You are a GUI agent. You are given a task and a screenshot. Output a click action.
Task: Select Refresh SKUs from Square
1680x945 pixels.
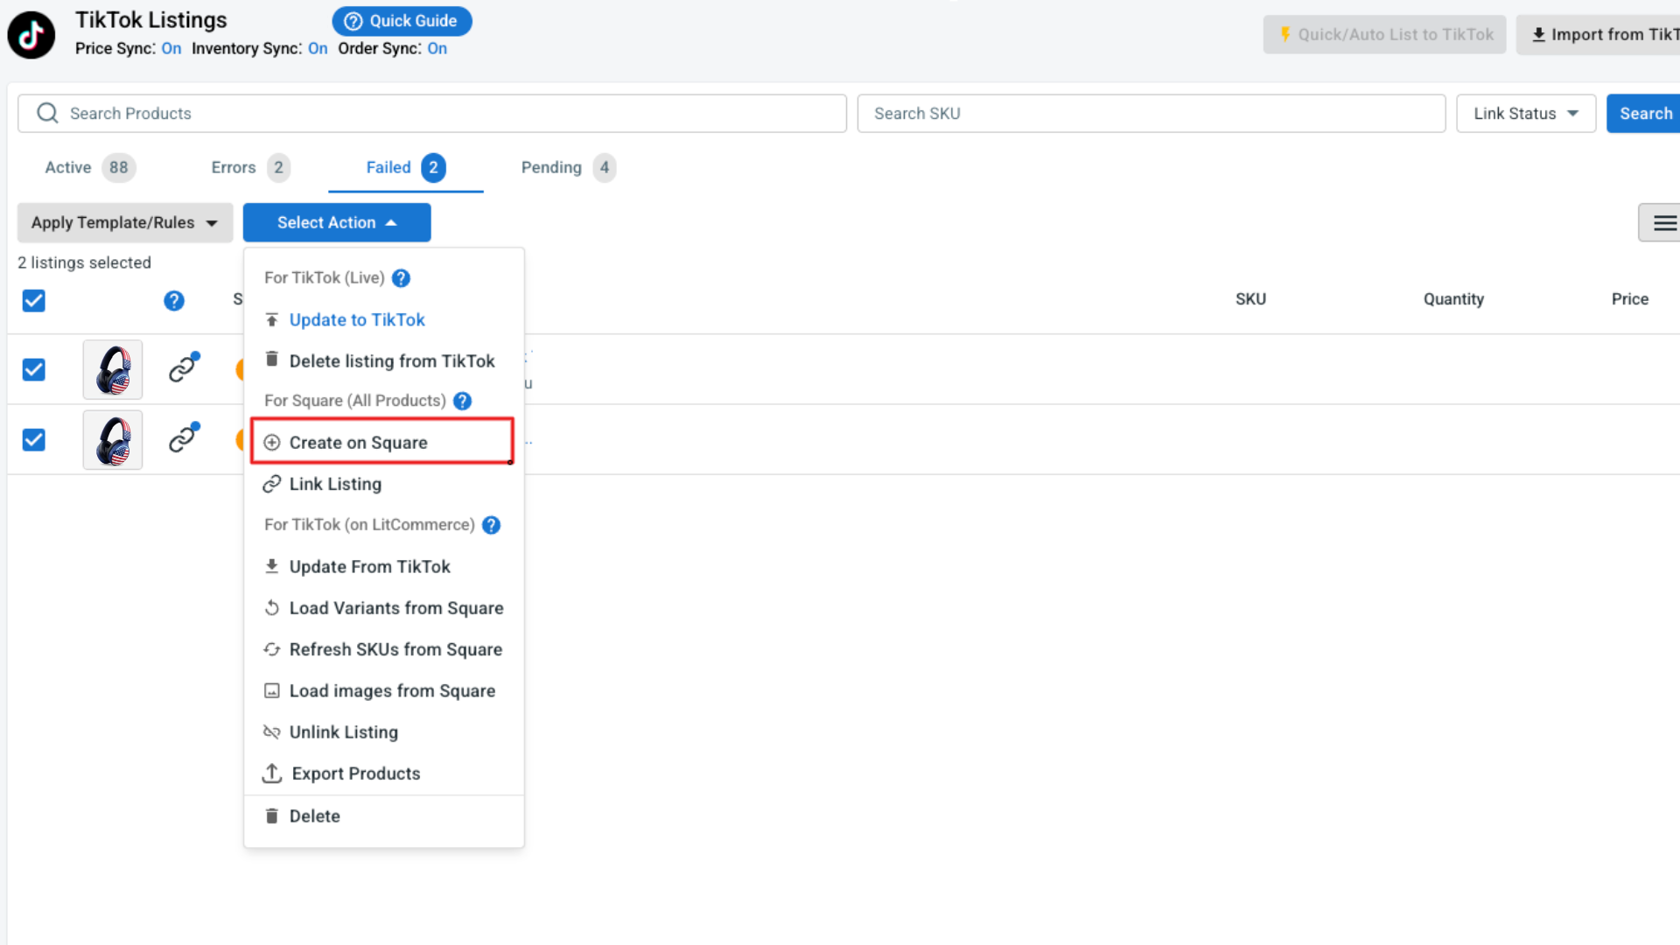[384, 649]
